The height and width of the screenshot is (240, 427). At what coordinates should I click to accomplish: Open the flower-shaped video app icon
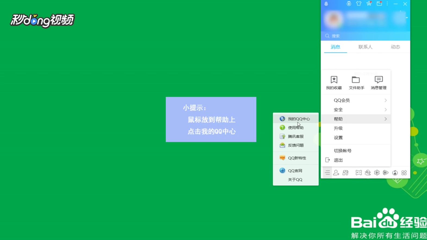377,173
